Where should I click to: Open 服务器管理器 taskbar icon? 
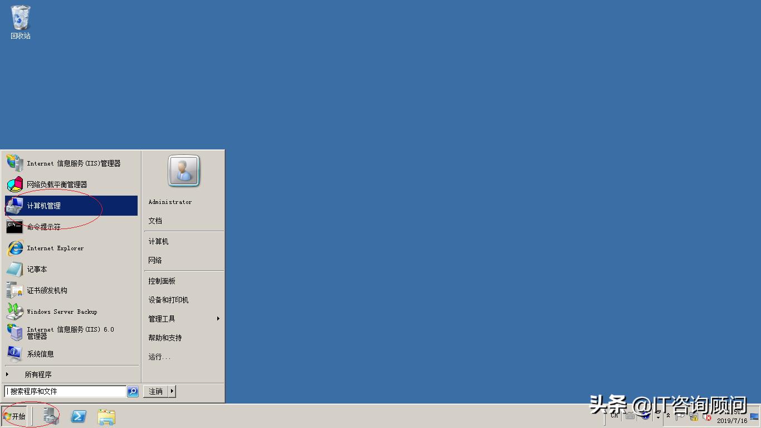(x=50, y=417)
